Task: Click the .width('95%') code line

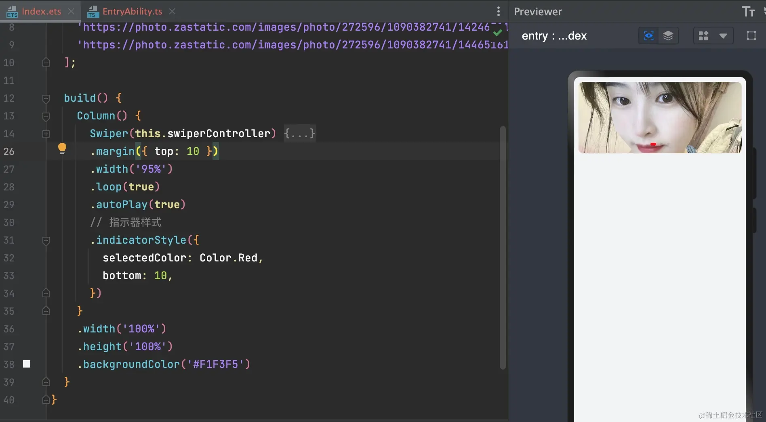Action: [132, 169]
